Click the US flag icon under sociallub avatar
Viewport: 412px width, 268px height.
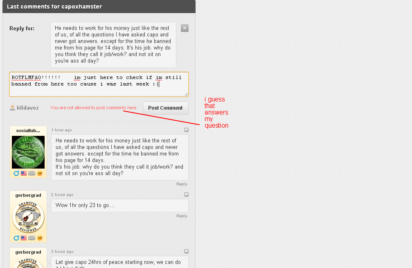point(24,173)
